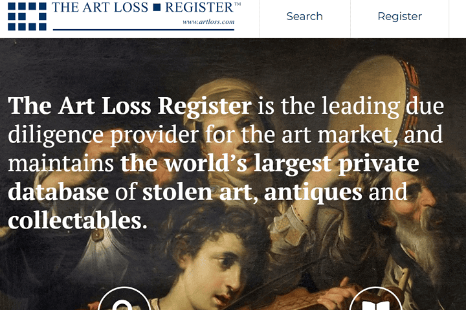
Task: Go to the Search menu item
Action: tap(305, 16)
